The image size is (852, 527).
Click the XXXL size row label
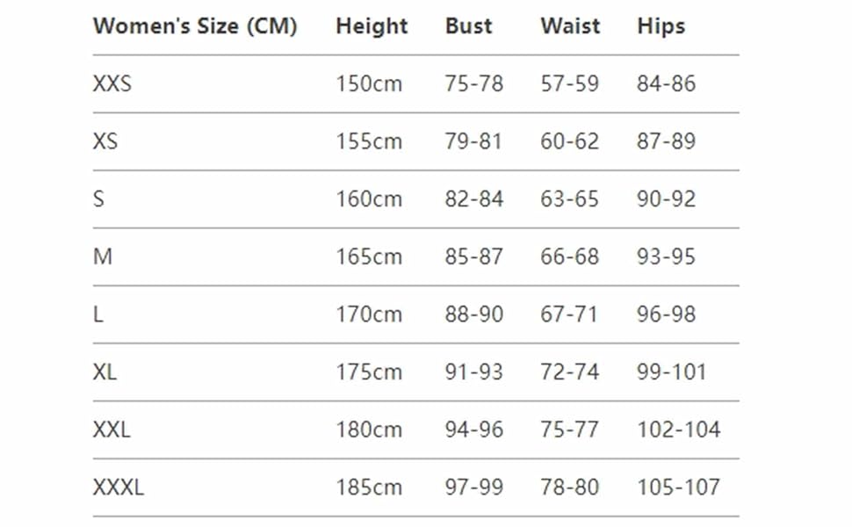point(119,487)
